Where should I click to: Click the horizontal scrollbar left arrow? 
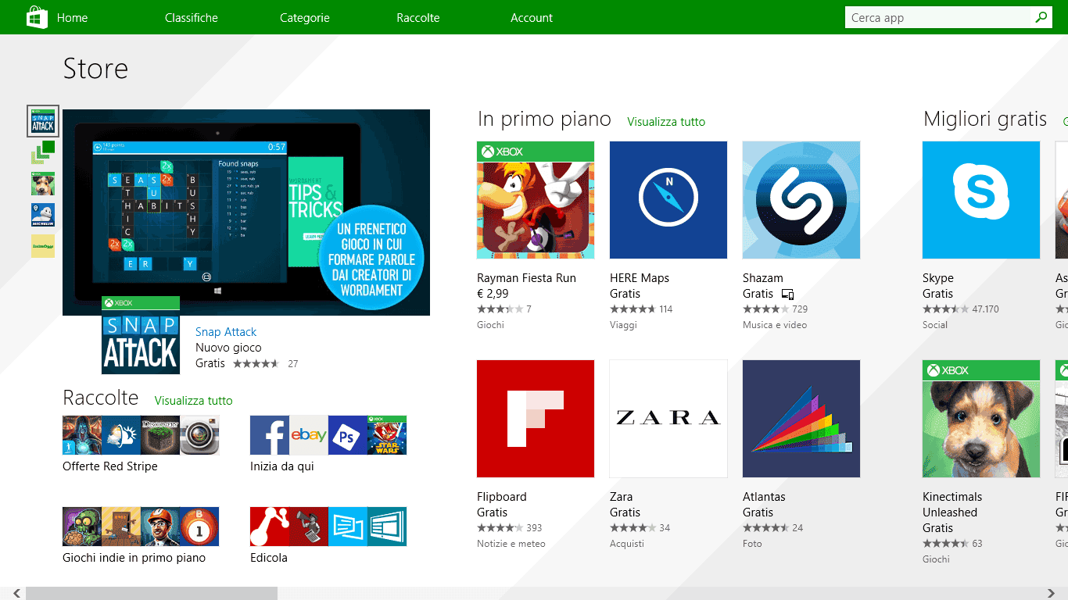[x=17, y=594]
